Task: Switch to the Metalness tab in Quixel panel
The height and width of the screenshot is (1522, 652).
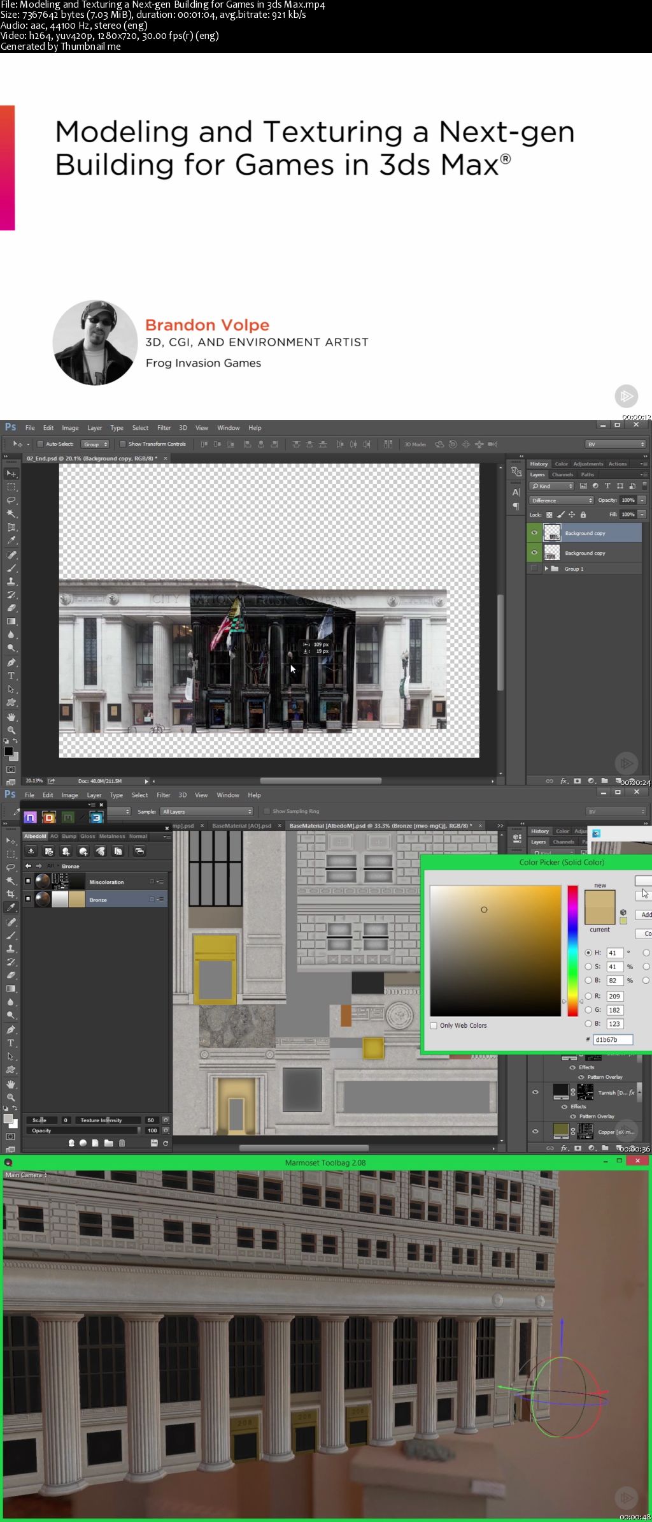Action: [x=112, y=836]
